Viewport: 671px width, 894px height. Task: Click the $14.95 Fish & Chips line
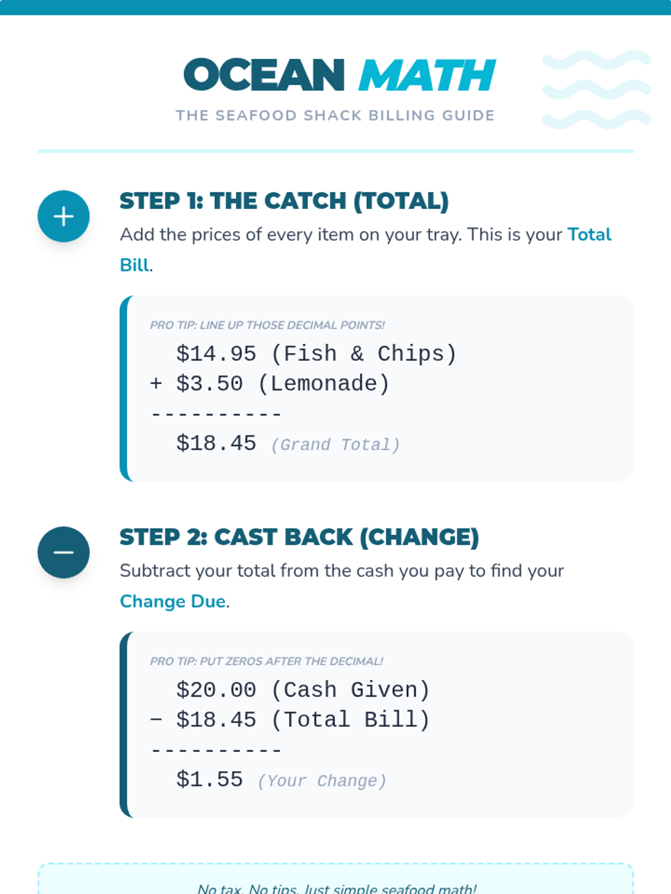(x=316, y=354)
